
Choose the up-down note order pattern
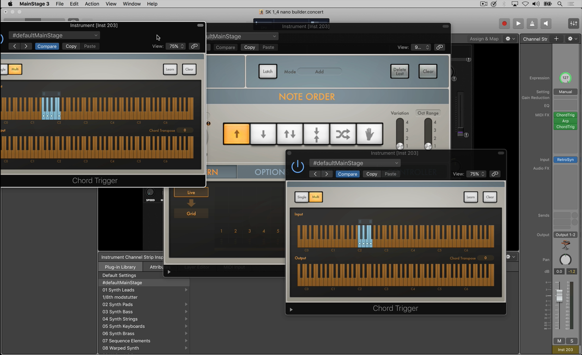290,134
